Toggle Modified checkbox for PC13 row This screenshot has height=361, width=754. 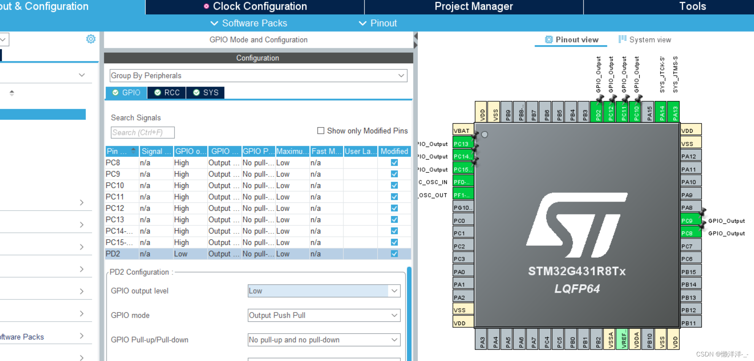394,219
